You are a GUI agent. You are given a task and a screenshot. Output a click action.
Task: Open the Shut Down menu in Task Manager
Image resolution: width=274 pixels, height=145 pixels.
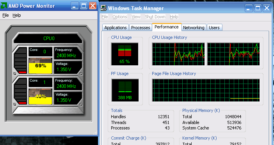point(155,17)
